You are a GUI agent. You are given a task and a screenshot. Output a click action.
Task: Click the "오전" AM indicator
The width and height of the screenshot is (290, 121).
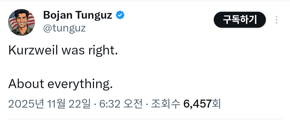point(132,104)
